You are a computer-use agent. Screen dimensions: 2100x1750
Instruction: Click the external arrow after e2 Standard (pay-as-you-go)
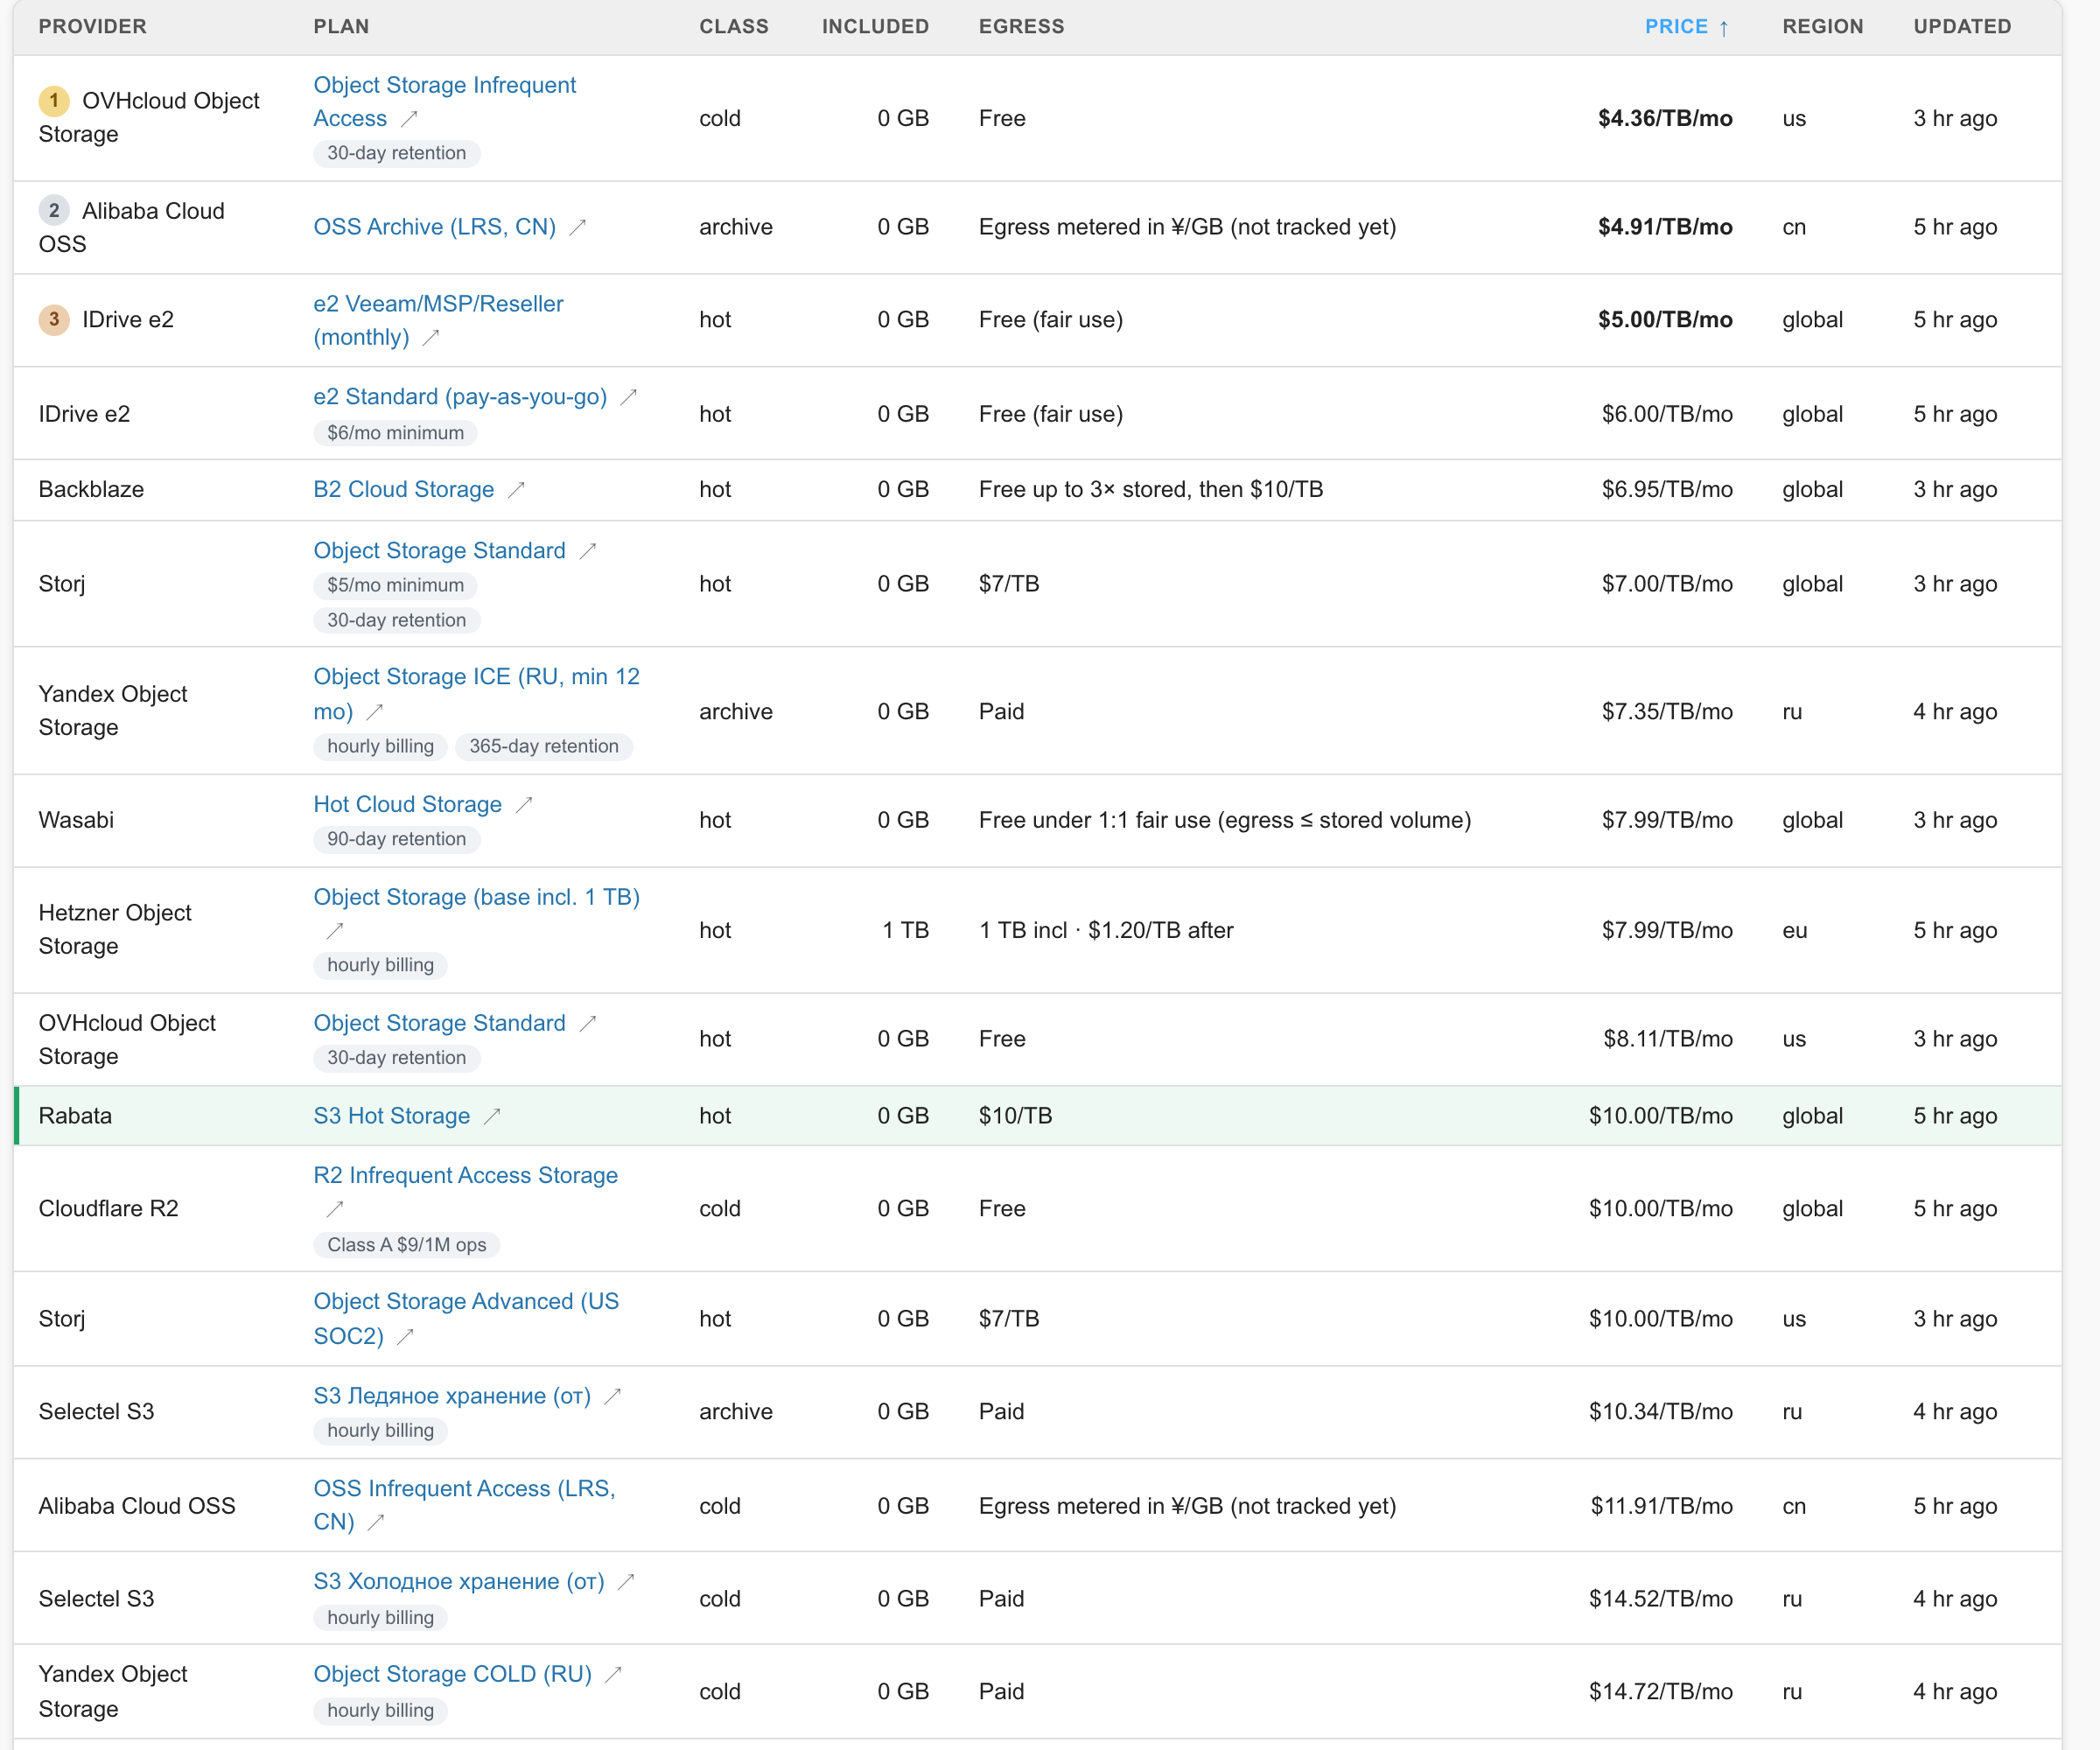point(629,398)
